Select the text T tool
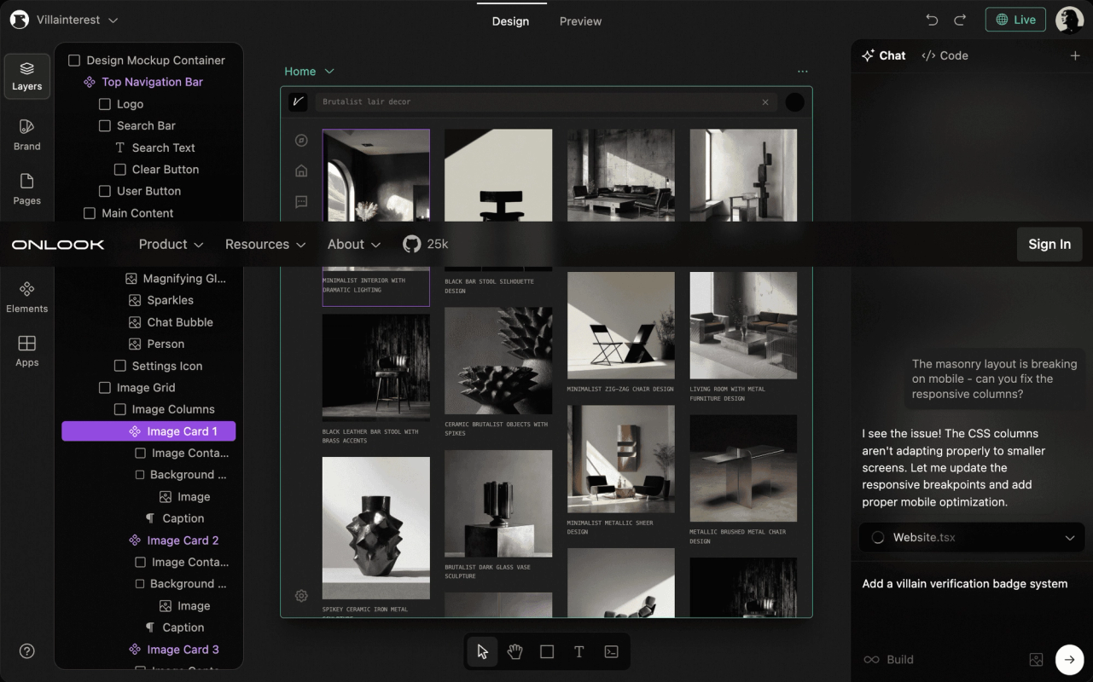Viewport: 1093px width, 682px height. tap(579, 651)
